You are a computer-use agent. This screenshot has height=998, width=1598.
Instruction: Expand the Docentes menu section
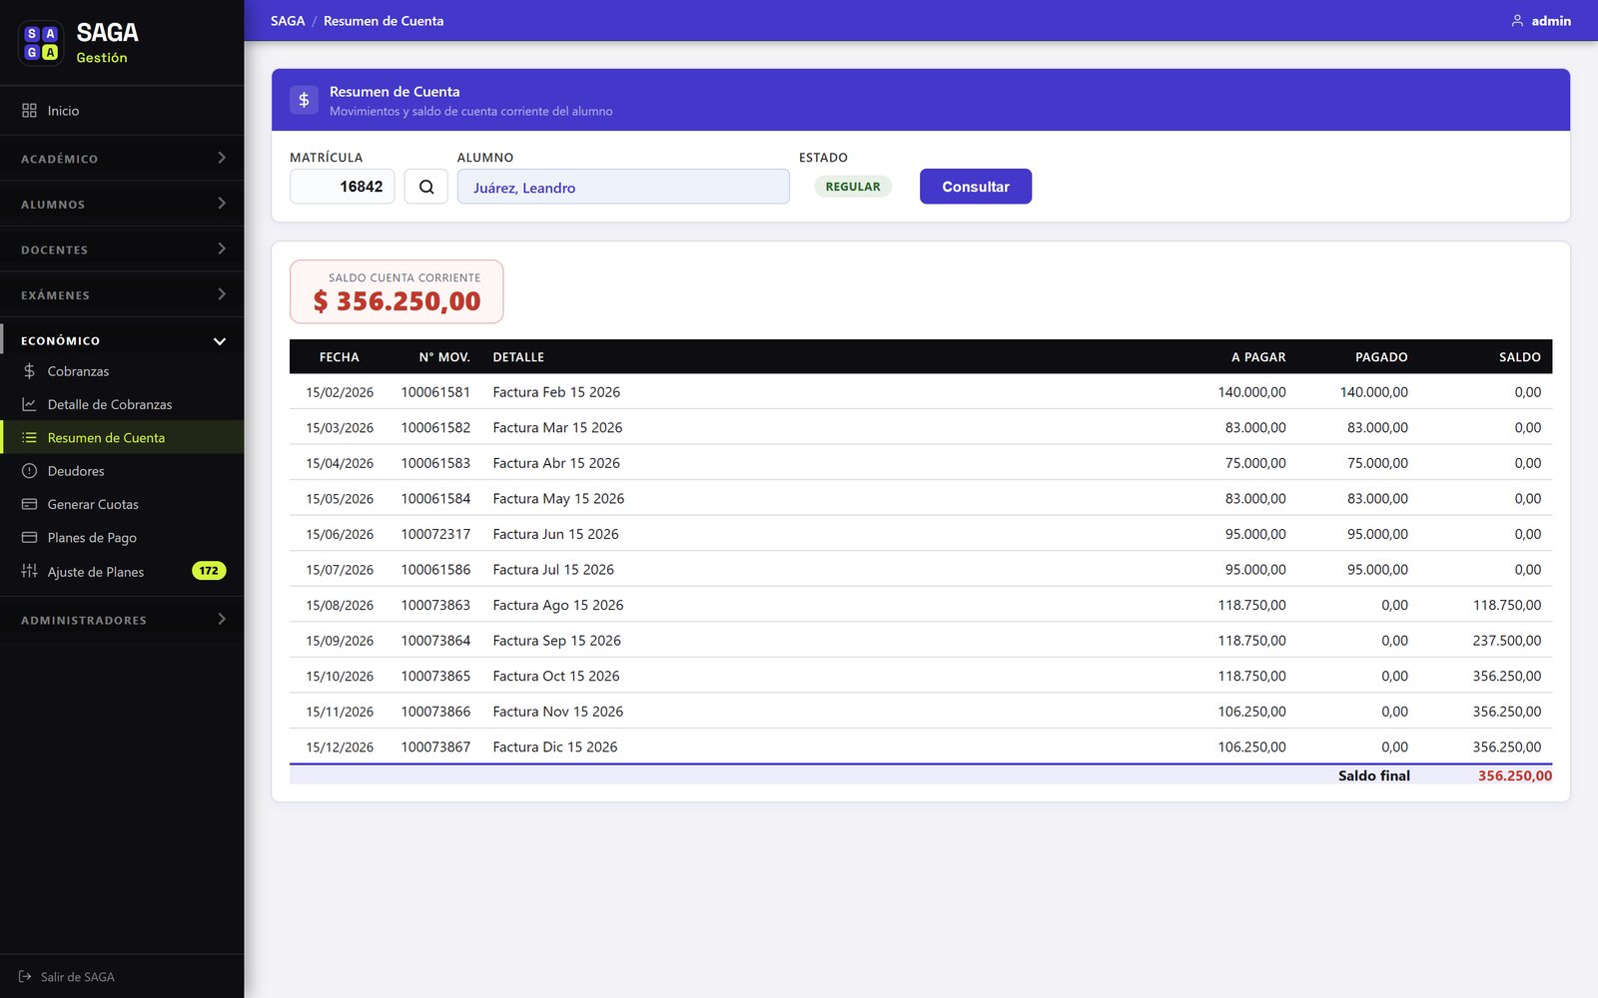click(122, 249)
